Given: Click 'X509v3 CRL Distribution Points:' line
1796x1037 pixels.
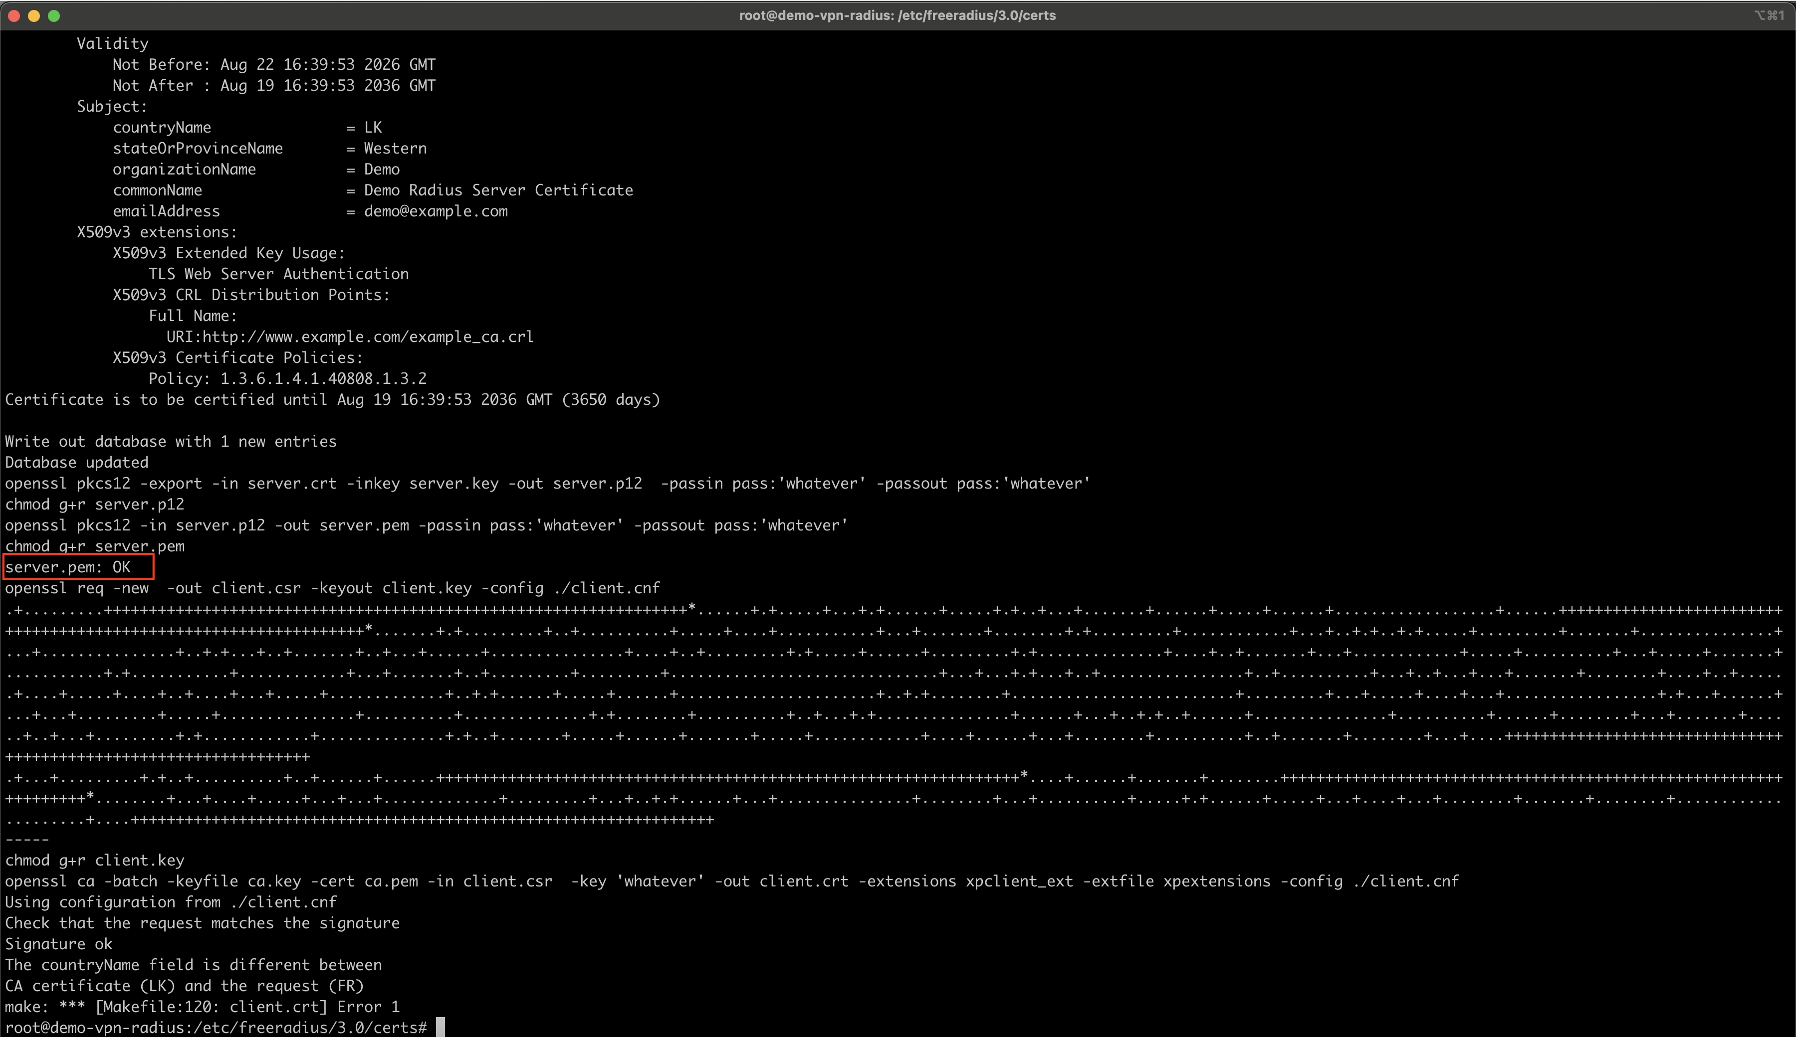Looking at the screenshot, I should click(x=251, y=295).
